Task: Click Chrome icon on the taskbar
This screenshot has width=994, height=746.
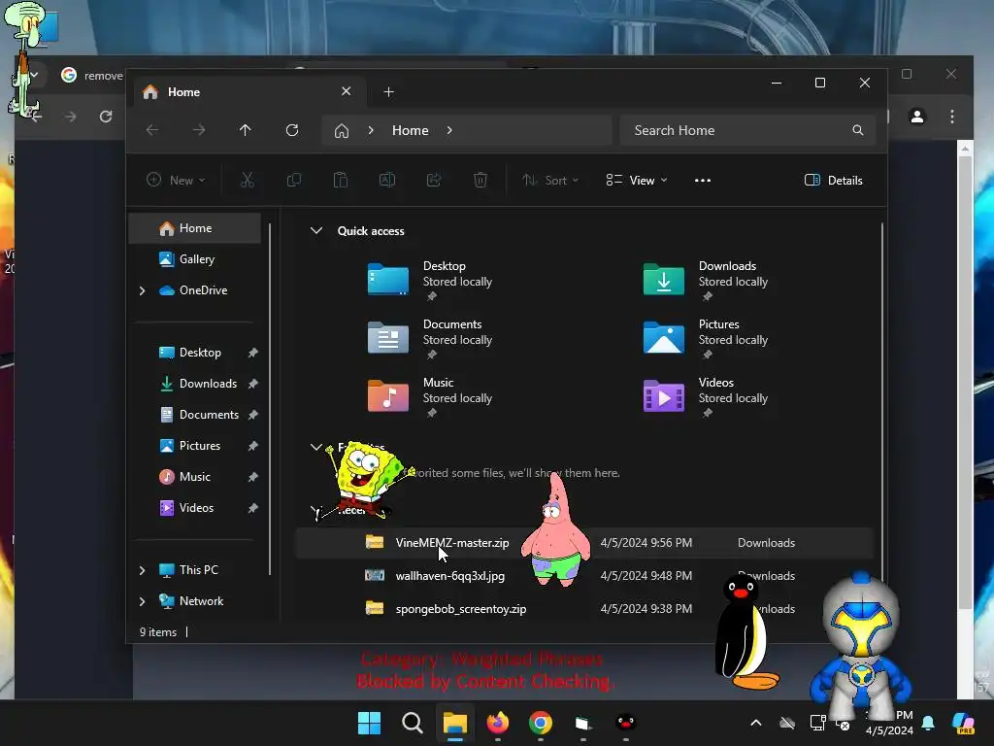Action: [x=540, y=723]
